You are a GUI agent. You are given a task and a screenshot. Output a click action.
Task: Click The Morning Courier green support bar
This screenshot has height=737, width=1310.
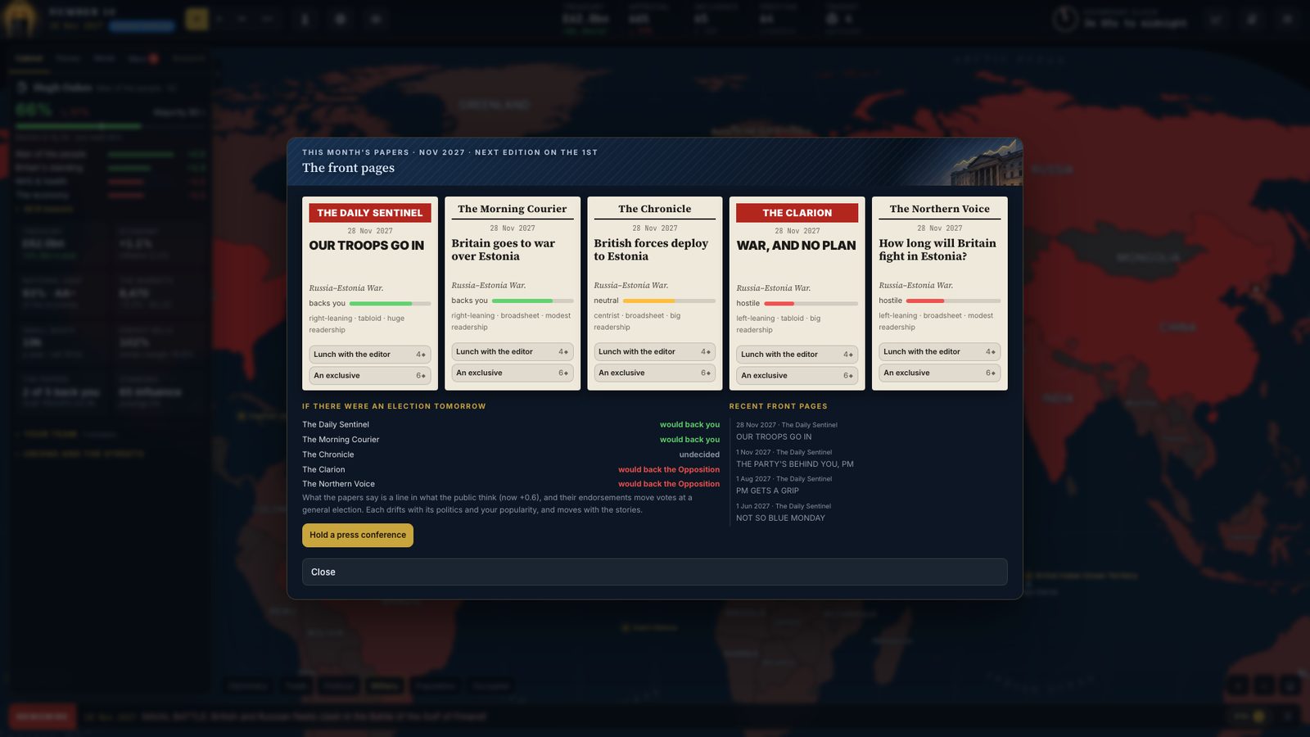point(533,301)
